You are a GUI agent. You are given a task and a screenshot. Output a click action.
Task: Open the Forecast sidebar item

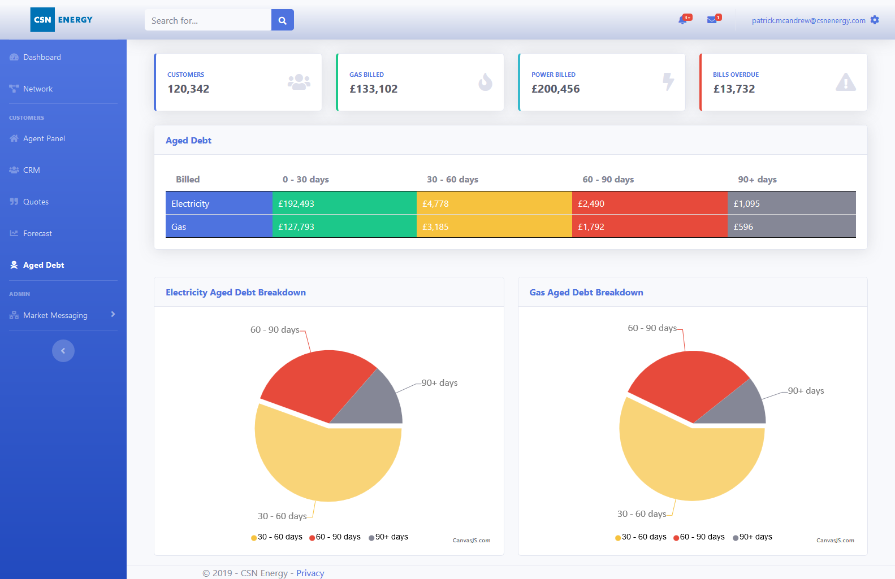tap(37, 233)
